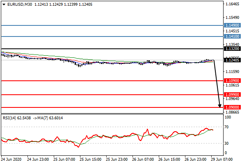The image size is (242, 164).
Task: Click the RSI 70 overbought level marker
Action: (226, 127)
